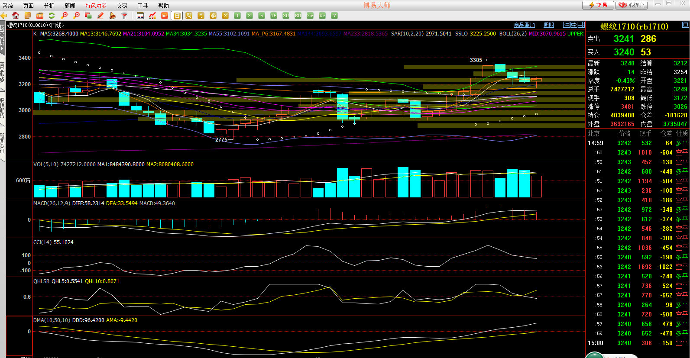Viewport: 690px width, 358px height.
Task: Open the 交易 menu
Action: tap(122, 6)
